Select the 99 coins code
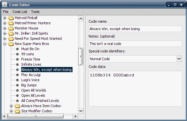The width and height of the screenshot is (187, 121). pyautogui.click(x=28, y=54)
